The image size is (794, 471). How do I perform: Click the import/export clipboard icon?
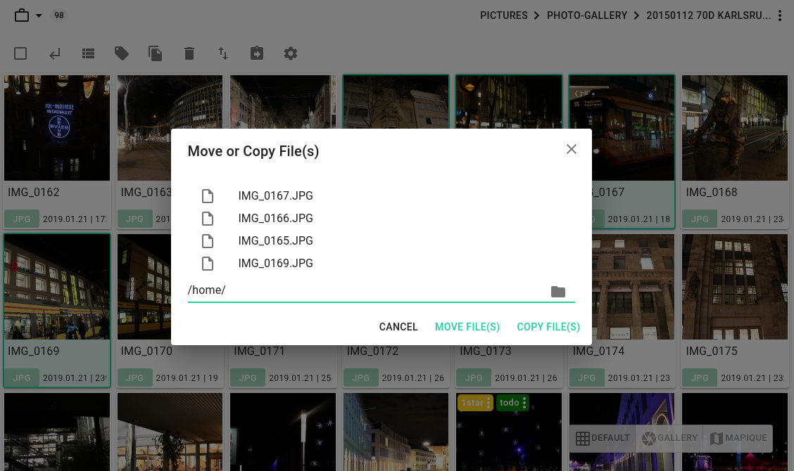click(x=257, y=53)
